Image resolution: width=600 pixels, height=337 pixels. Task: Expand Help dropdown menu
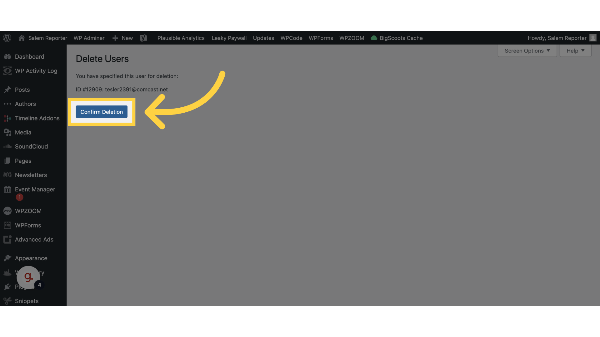click(576, 50)
